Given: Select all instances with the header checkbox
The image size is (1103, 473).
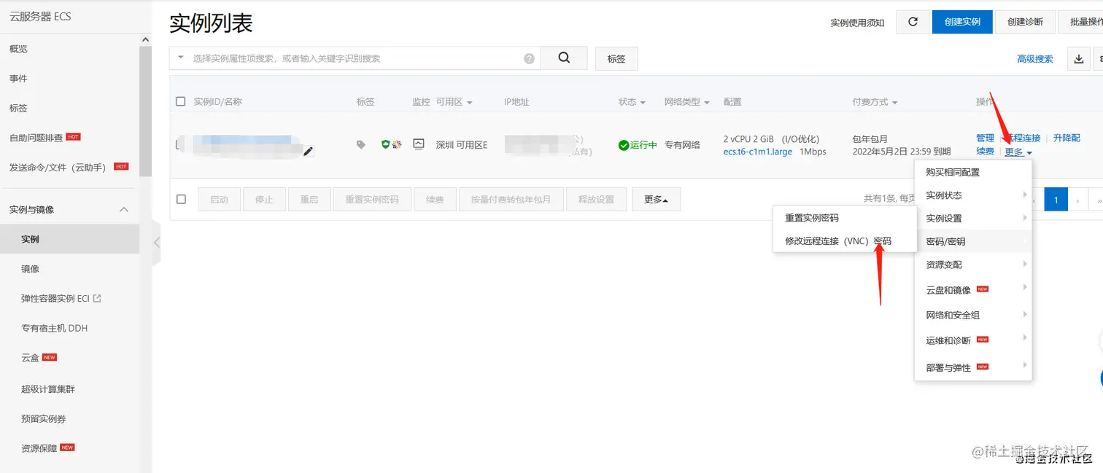Looking at the screenshot, I should point(181,102).
